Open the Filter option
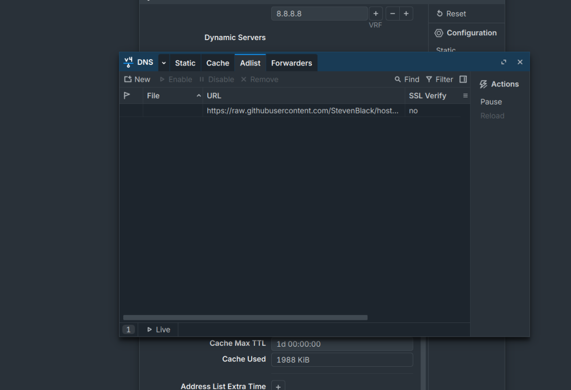The width and height of the screenshot is (571, 390). coord(439,79)
